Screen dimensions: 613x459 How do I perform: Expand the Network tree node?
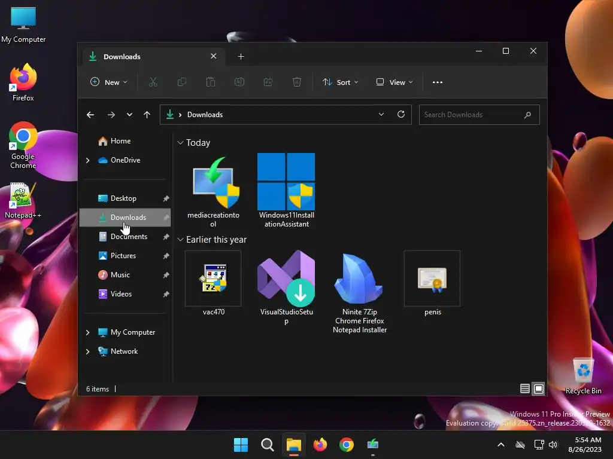coord(87,351)
